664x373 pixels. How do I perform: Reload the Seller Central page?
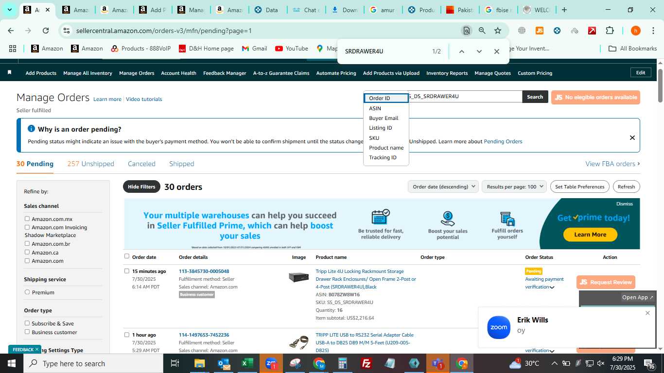[46, 31]
